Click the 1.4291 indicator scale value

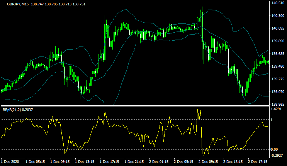coord(276,109)
